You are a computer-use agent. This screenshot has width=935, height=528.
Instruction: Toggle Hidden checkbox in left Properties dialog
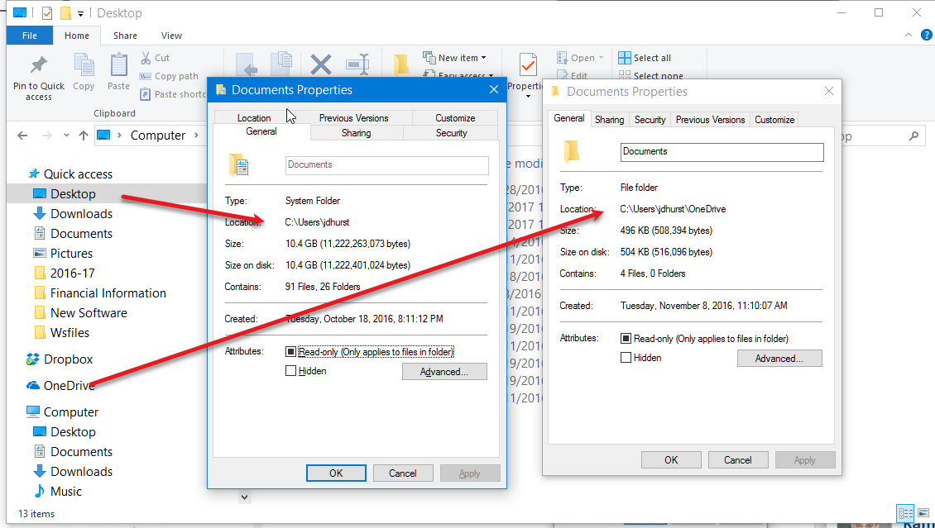point(290,371)
